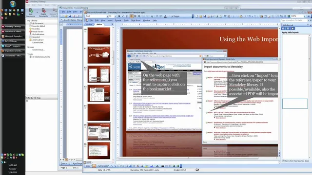Open the Slide Layout pane dropdown arrow
This screenshot has height=175, width=312.
click(x=308, y=25)
